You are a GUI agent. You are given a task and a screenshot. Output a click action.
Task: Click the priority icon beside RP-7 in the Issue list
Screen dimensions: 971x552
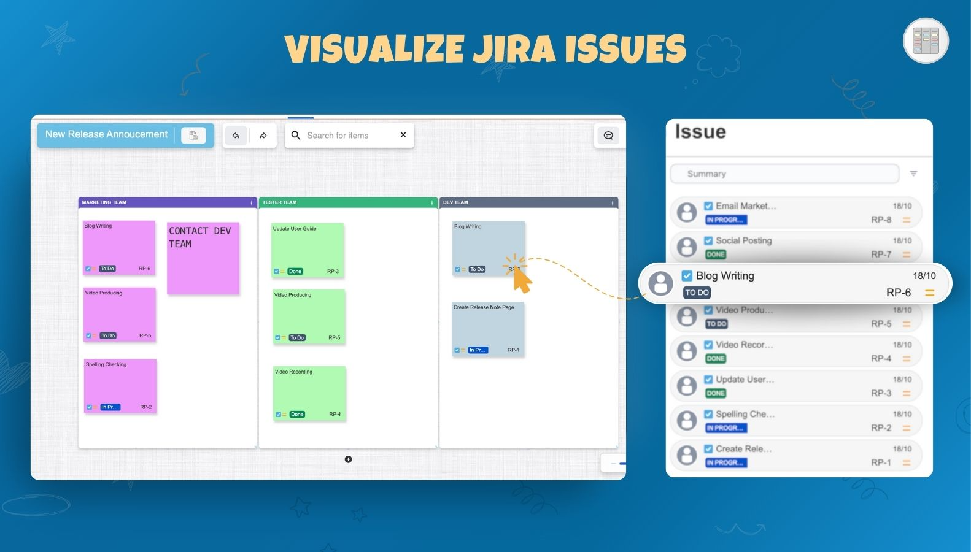pos(907,255)
